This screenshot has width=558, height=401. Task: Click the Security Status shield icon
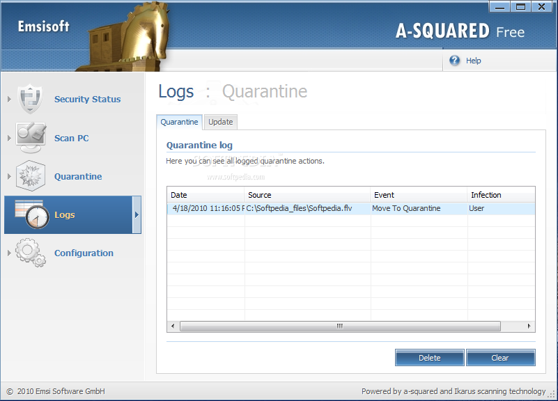[x=31, y=99]
